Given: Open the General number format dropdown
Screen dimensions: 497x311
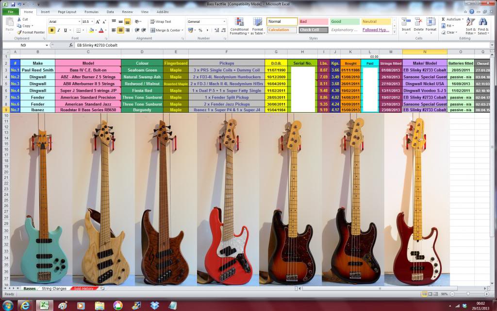Looking at the screenshot, I should click(224, 21).
